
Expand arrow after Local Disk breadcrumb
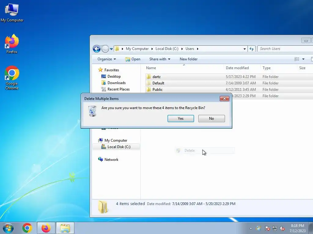[182, 49]
